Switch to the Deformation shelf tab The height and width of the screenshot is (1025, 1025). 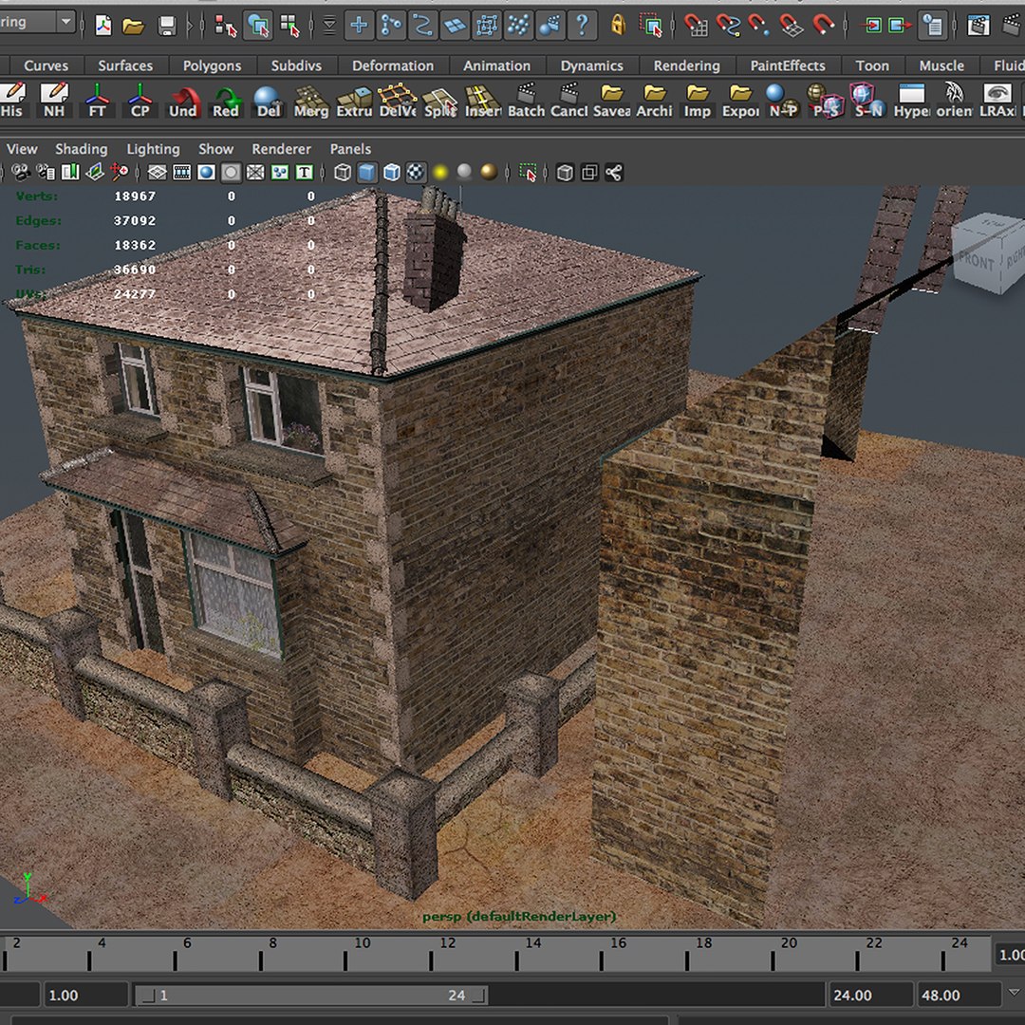pyautogui.click(x=393, y=65)
